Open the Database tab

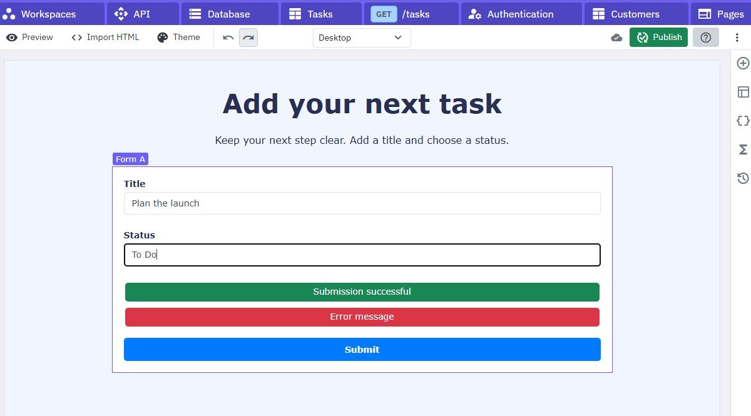click(x=229, y=14)
